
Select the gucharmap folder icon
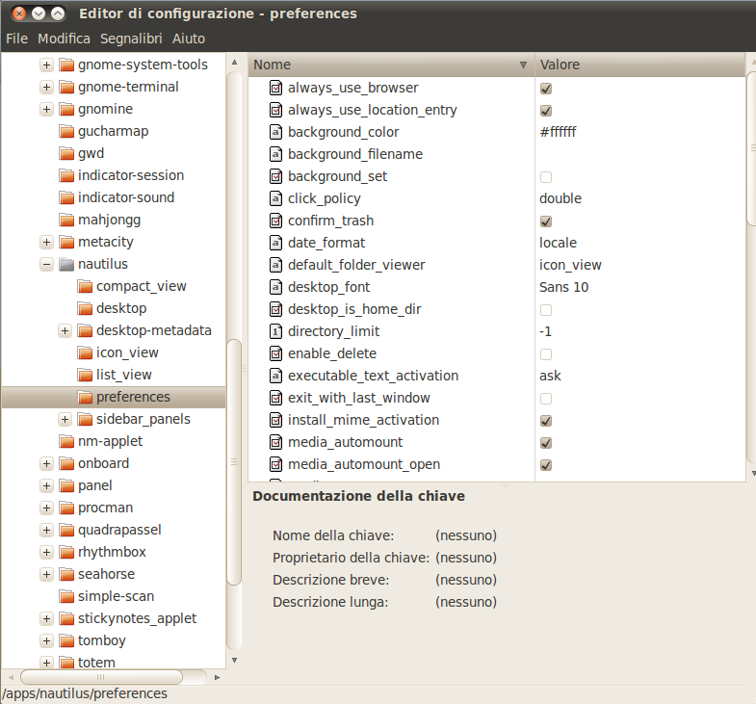[x=66, y=131]
